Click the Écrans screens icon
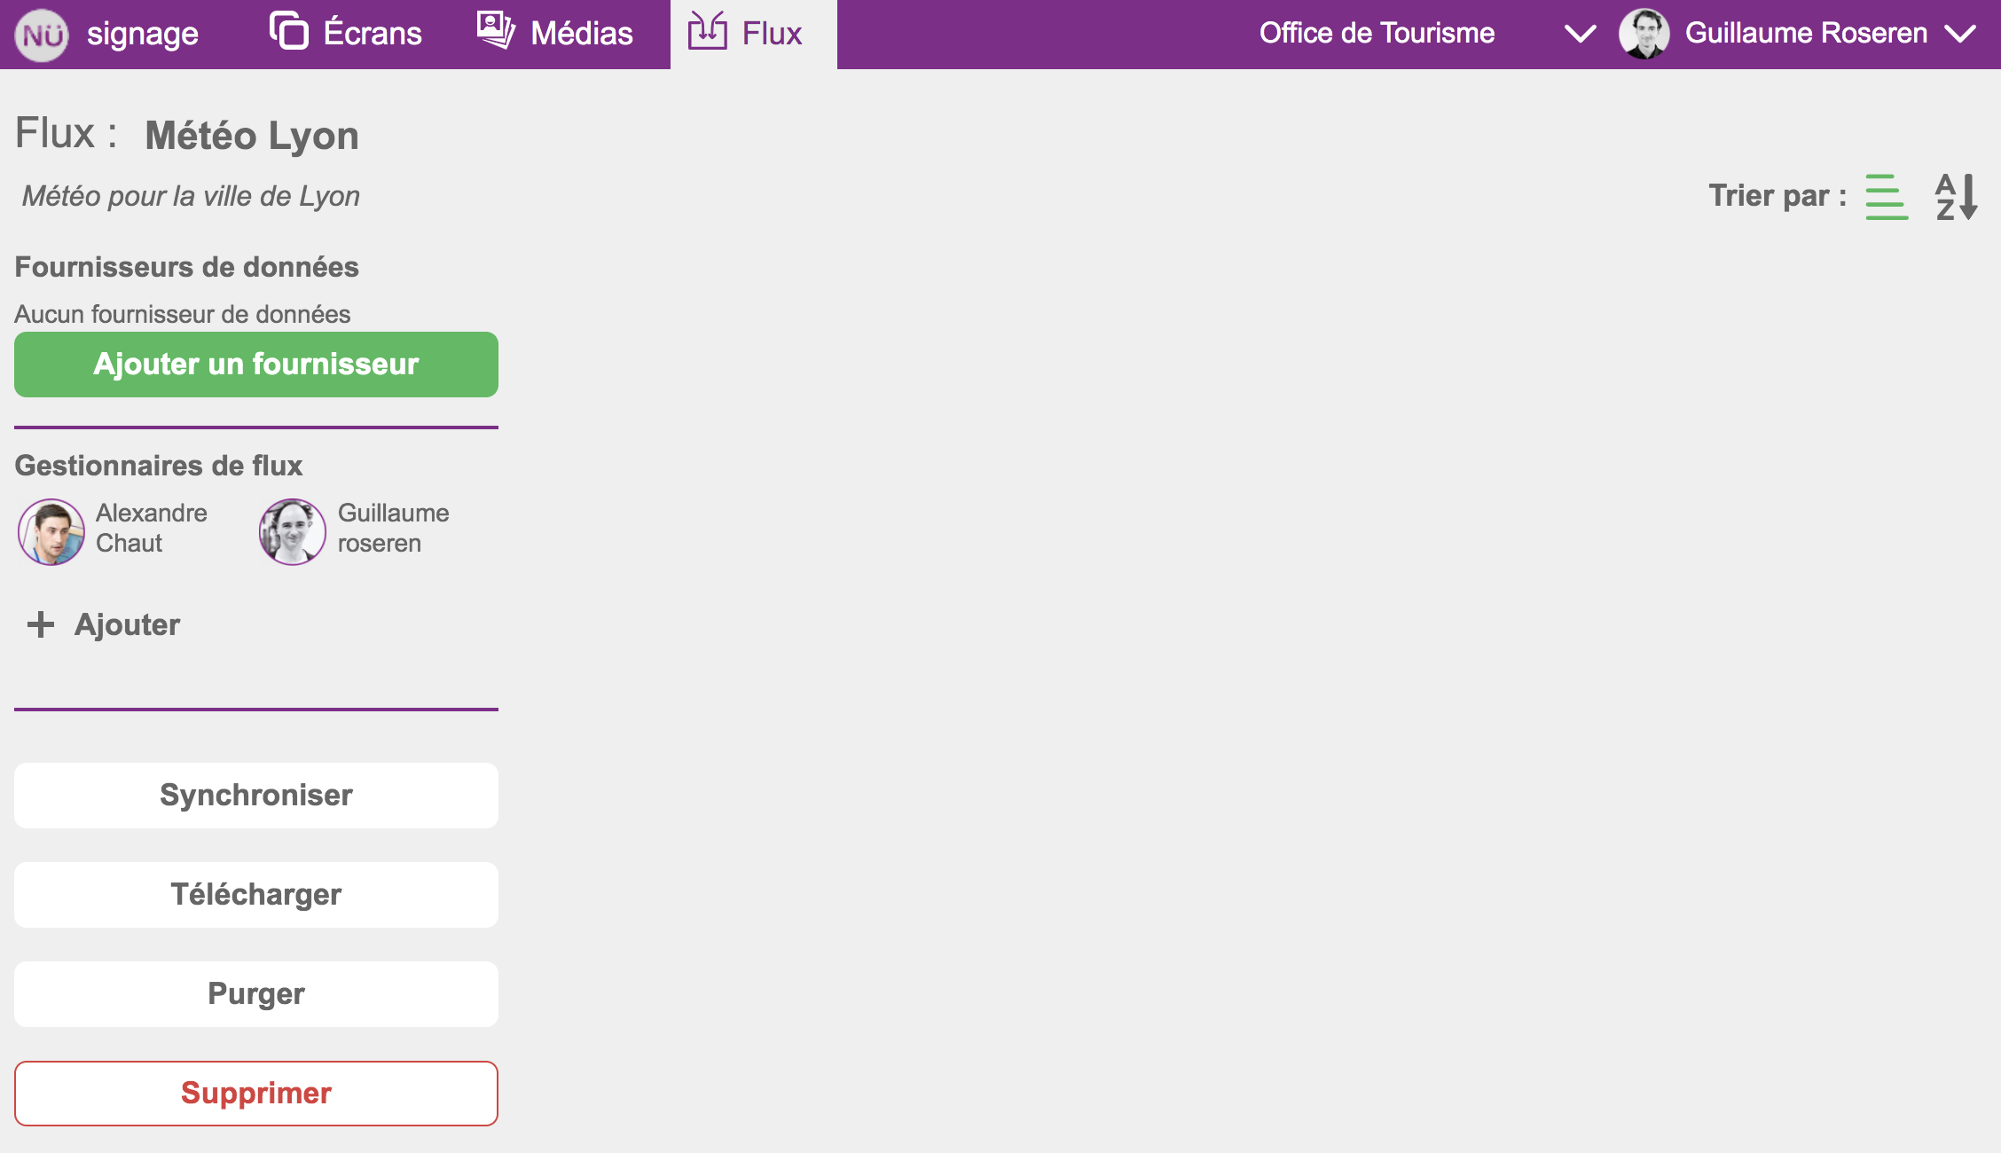 pos(288,31)
